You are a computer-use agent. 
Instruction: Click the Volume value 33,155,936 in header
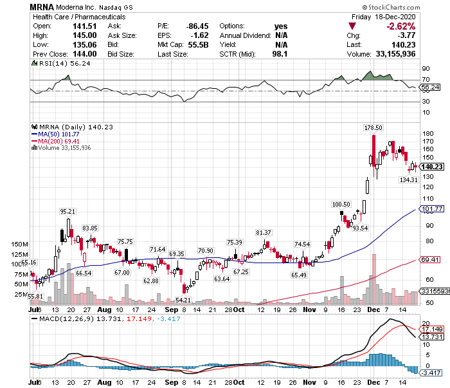396,54
